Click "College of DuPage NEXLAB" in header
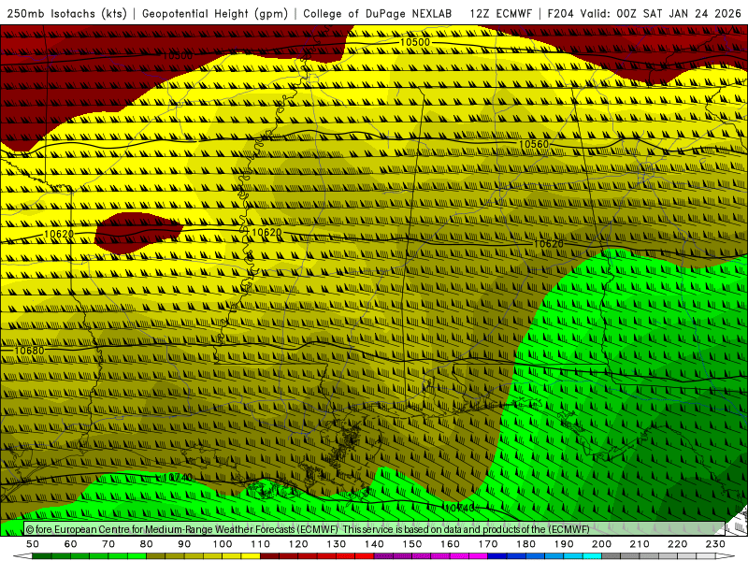This screenshot has height=561, width=748. tap(378, 14)
